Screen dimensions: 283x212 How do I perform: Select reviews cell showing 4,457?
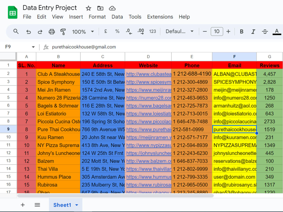click(x=269, y=74)
